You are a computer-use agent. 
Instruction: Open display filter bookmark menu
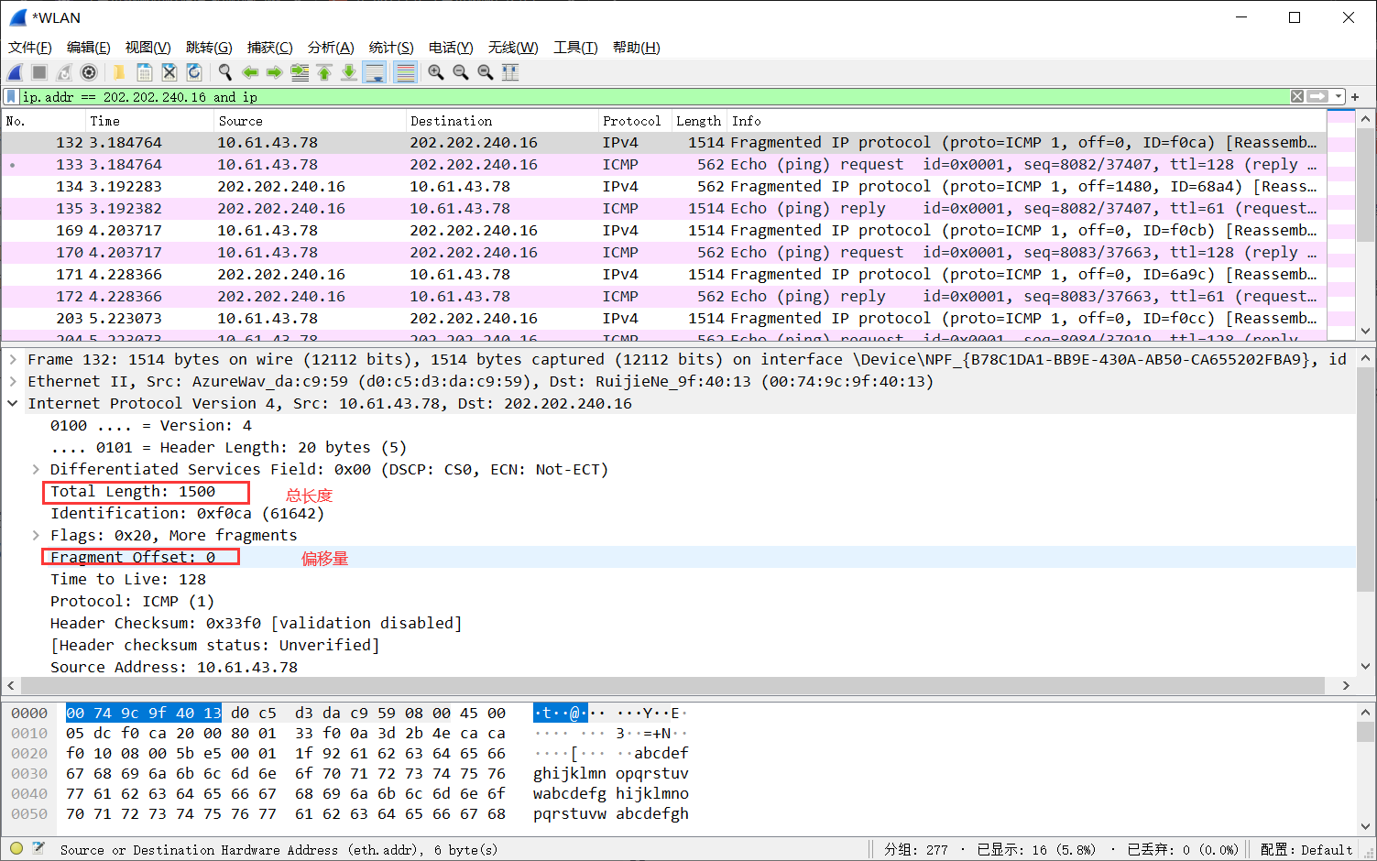pyautogui.click(x=11, y=96)
